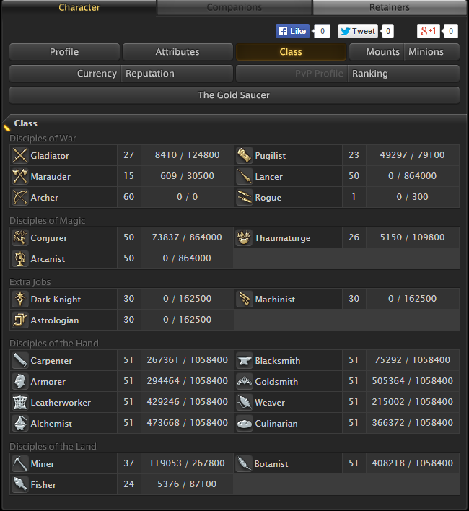Image resolution: width=469 pixels, height=511 pixels.
Task: Click the Pugilist fist icon
Action: tap(245, 155)
